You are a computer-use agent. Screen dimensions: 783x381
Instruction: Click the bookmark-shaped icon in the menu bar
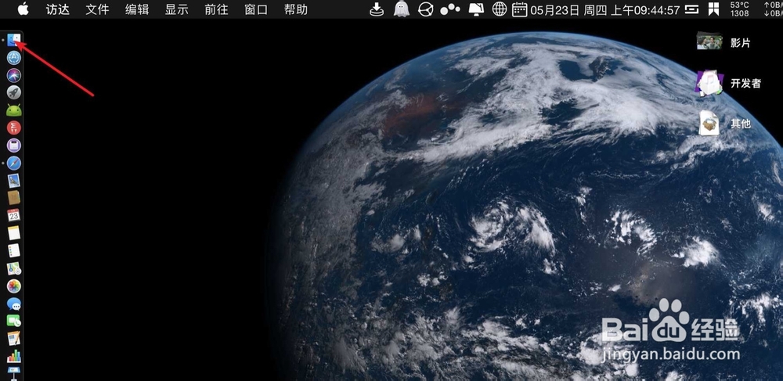[714, 9]
